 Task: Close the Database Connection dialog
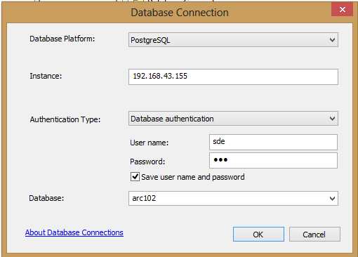pyautogui.click(x=342, y=9)
